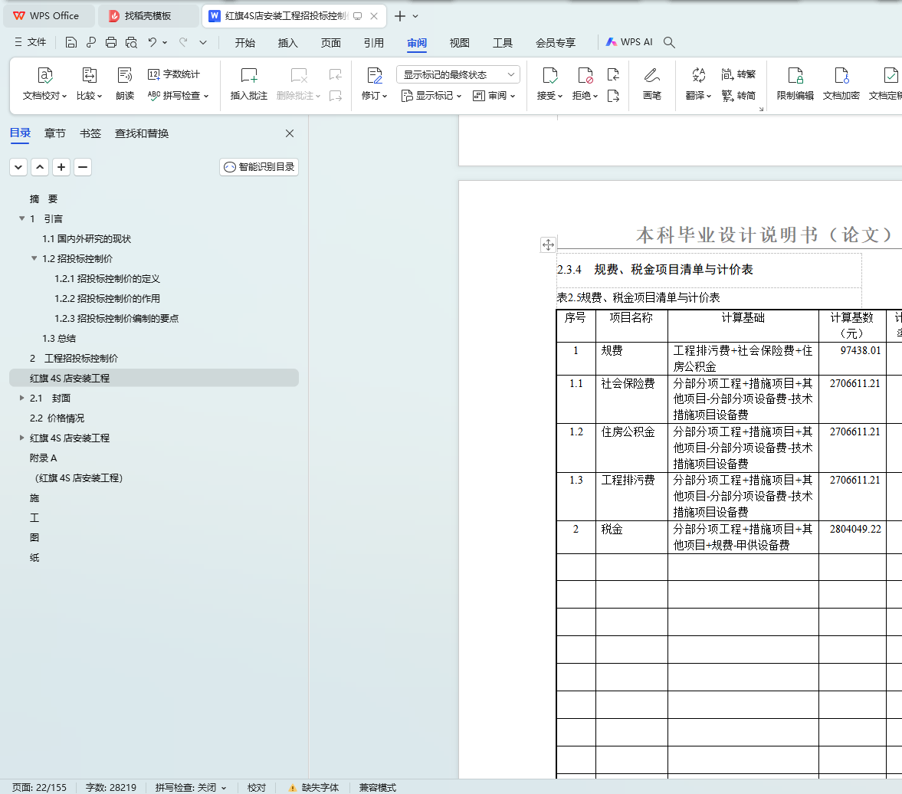Click the promote level plus button in outline

tap(61, 167)
